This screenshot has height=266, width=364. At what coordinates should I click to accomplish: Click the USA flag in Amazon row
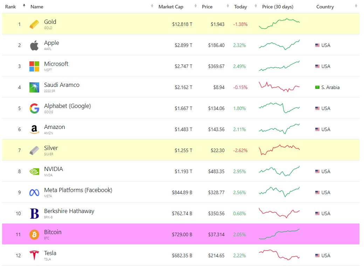[x=317, y=129]
